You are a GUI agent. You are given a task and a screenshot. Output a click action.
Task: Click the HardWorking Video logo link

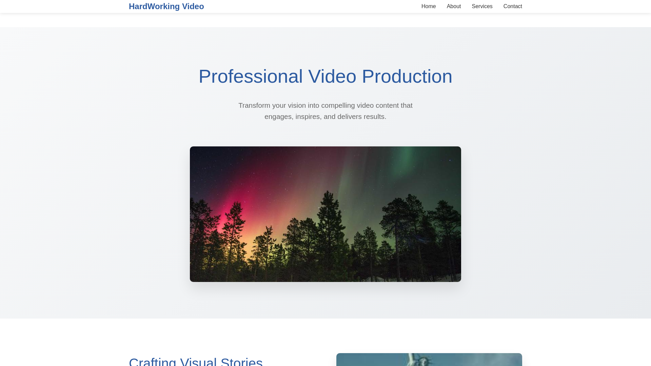pyautogui.click(x=166, y=6)
